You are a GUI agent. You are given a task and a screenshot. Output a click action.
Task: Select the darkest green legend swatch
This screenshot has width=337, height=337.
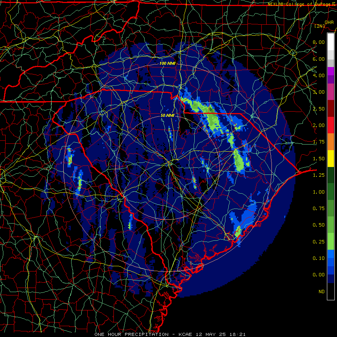pyautogui.click(x=331, y=175)
